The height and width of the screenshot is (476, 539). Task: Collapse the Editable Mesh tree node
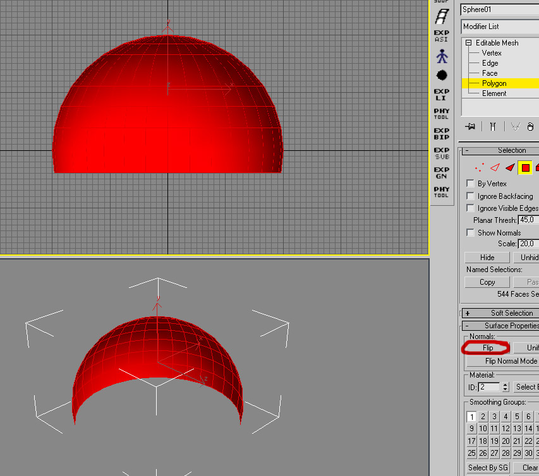pos(468,43)
